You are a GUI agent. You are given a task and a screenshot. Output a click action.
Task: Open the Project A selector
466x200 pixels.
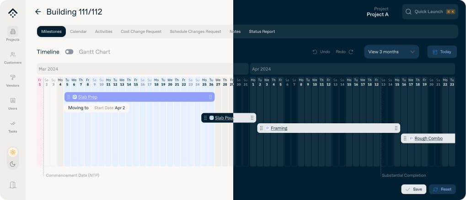click(x=377, y=12)
